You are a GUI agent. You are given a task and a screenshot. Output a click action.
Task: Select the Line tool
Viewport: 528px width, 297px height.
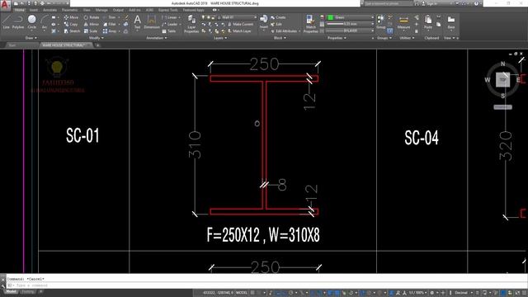click(x=6, y=22)
